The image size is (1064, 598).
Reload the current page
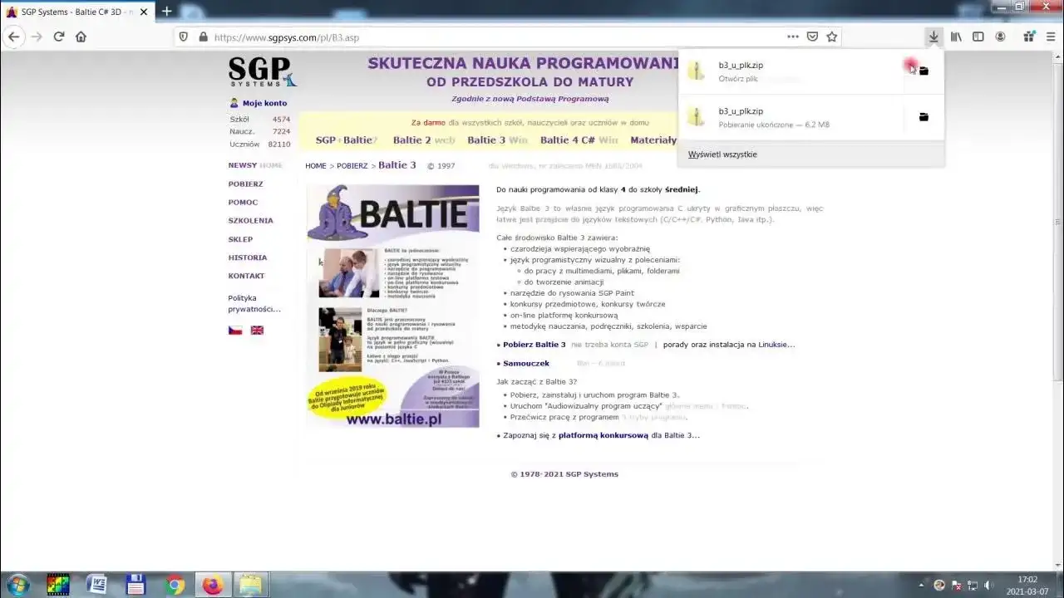[x=58, y=37]
